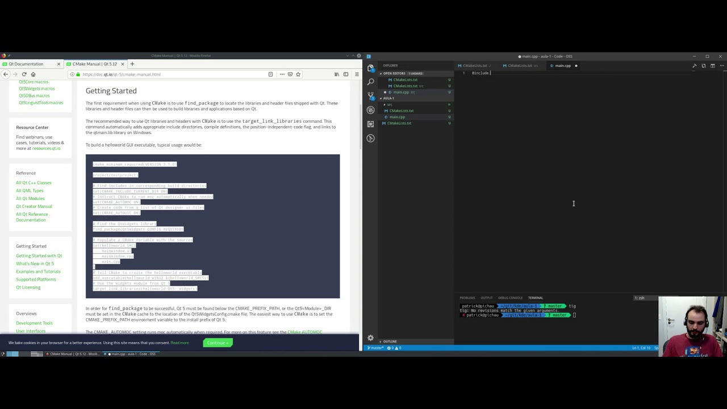Click the Continue button on the cookie banner
The height and width of the screenshot is (409, 727).
(218, 343)
